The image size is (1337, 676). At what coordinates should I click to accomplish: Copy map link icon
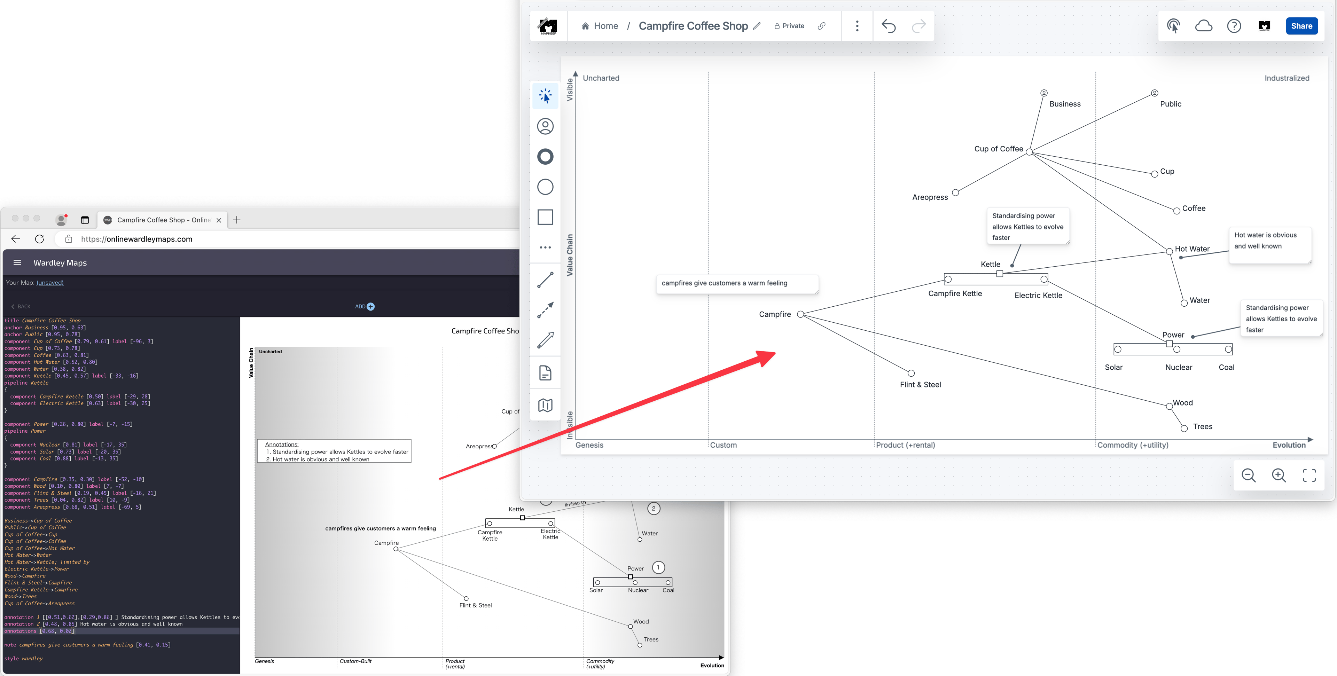coord(822,26)
